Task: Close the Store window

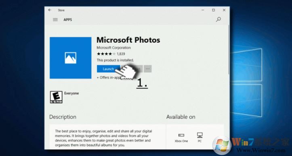Action: [x=224, y=10]
